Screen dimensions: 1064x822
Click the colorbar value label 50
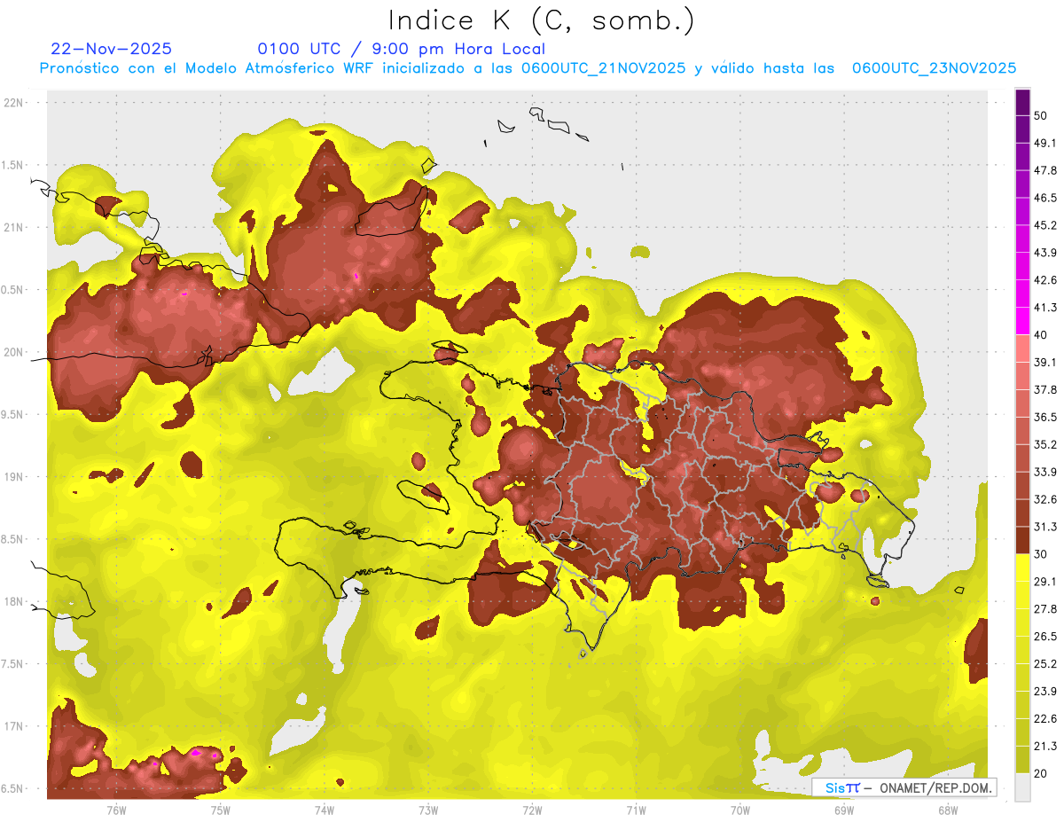pos(1041,115)
